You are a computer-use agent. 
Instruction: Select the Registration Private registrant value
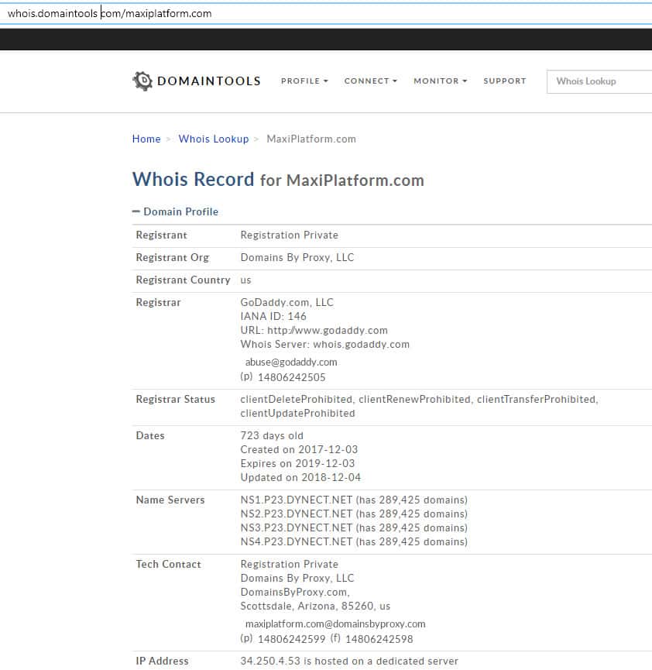(x=290, y=235)
